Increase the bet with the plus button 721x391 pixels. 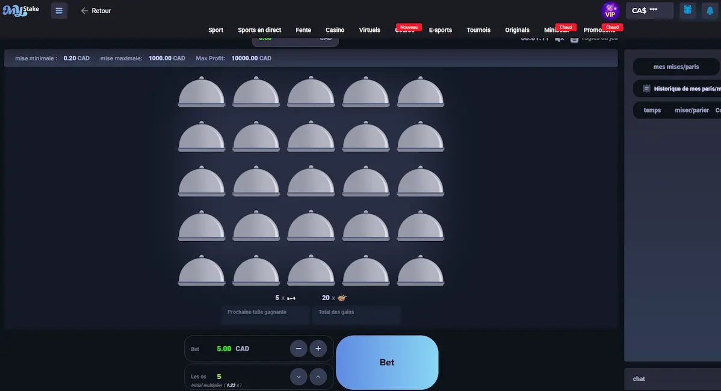(x=318, y=349)
